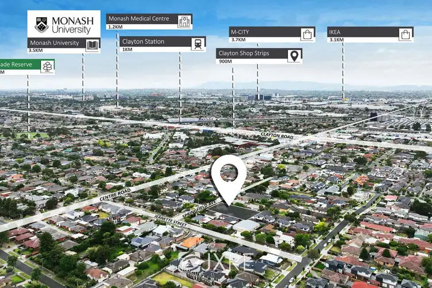Screen dimensions: 432x288
Task: Click the shopping bag icon next to M-CITY
Action: click(x=307, y=34)
